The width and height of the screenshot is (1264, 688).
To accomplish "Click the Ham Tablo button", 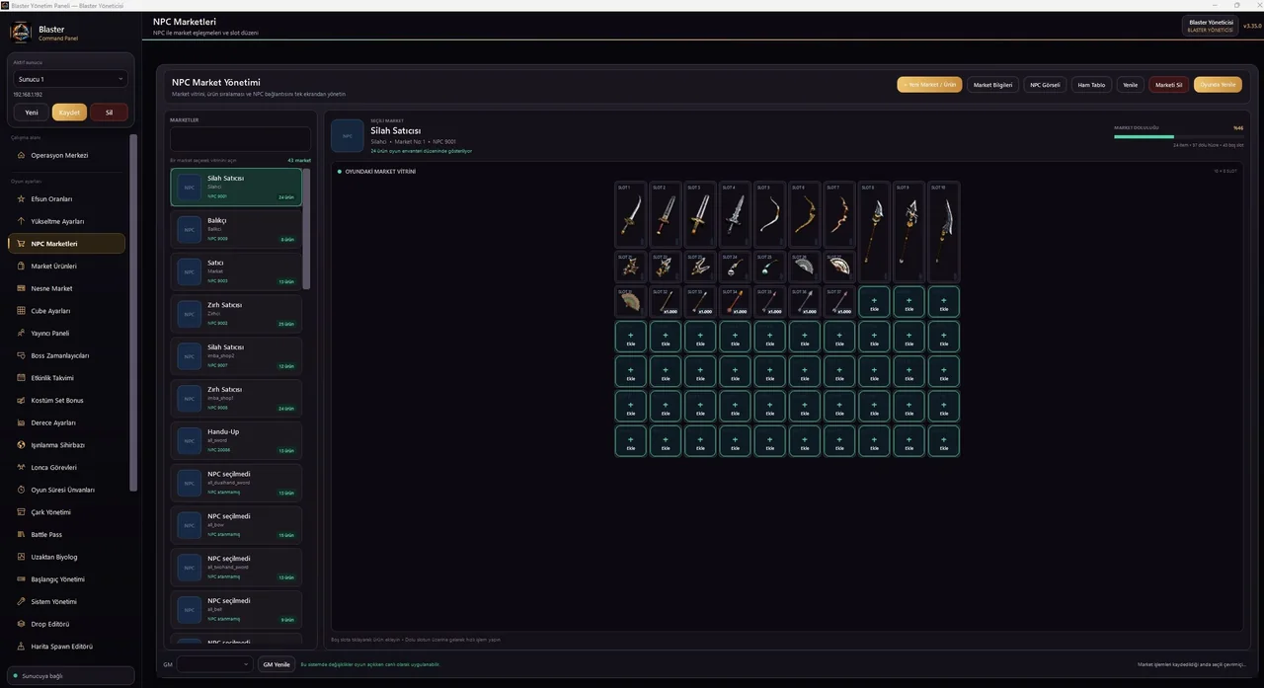I will (1091, 85).
